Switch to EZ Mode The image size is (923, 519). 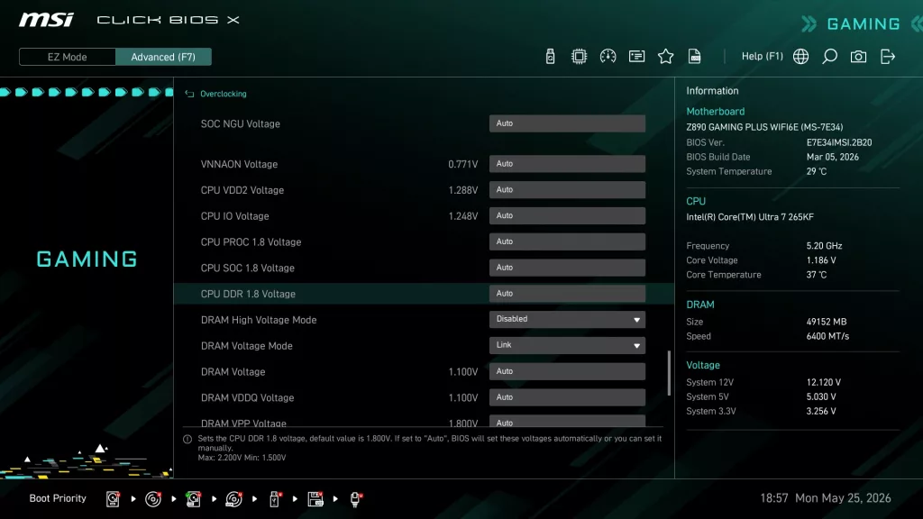(x=67, y=57)
